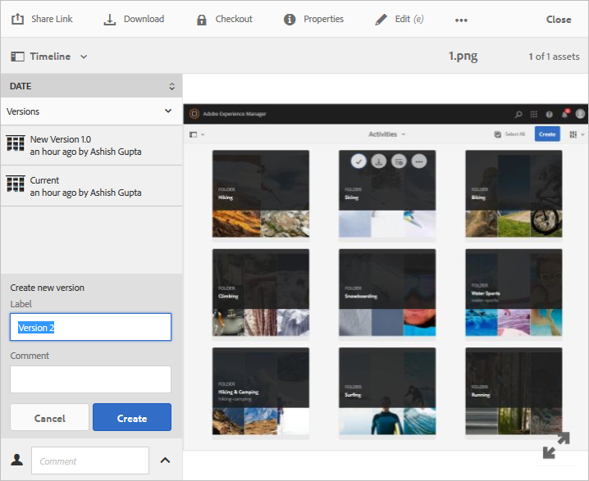Click the Label field containing Version 2
The width and height of the screenshot is (589, 481).
(x=90, y=327)
